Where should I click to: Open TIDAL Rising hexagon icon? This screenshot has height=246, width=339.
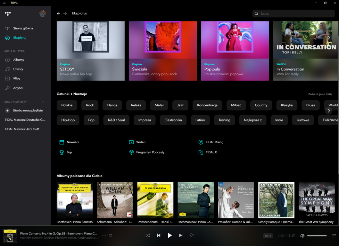pos(201,142)
